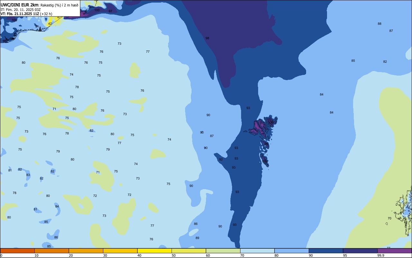Click the 20–30% amber legend swatch
Image resolution: width=412 pixels, height=258 pixels.
86,251
